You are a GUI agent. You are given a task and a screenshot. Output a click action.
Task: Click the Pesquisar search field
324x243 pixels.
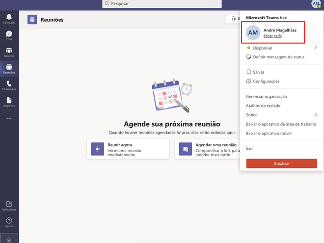coord(162,4)
